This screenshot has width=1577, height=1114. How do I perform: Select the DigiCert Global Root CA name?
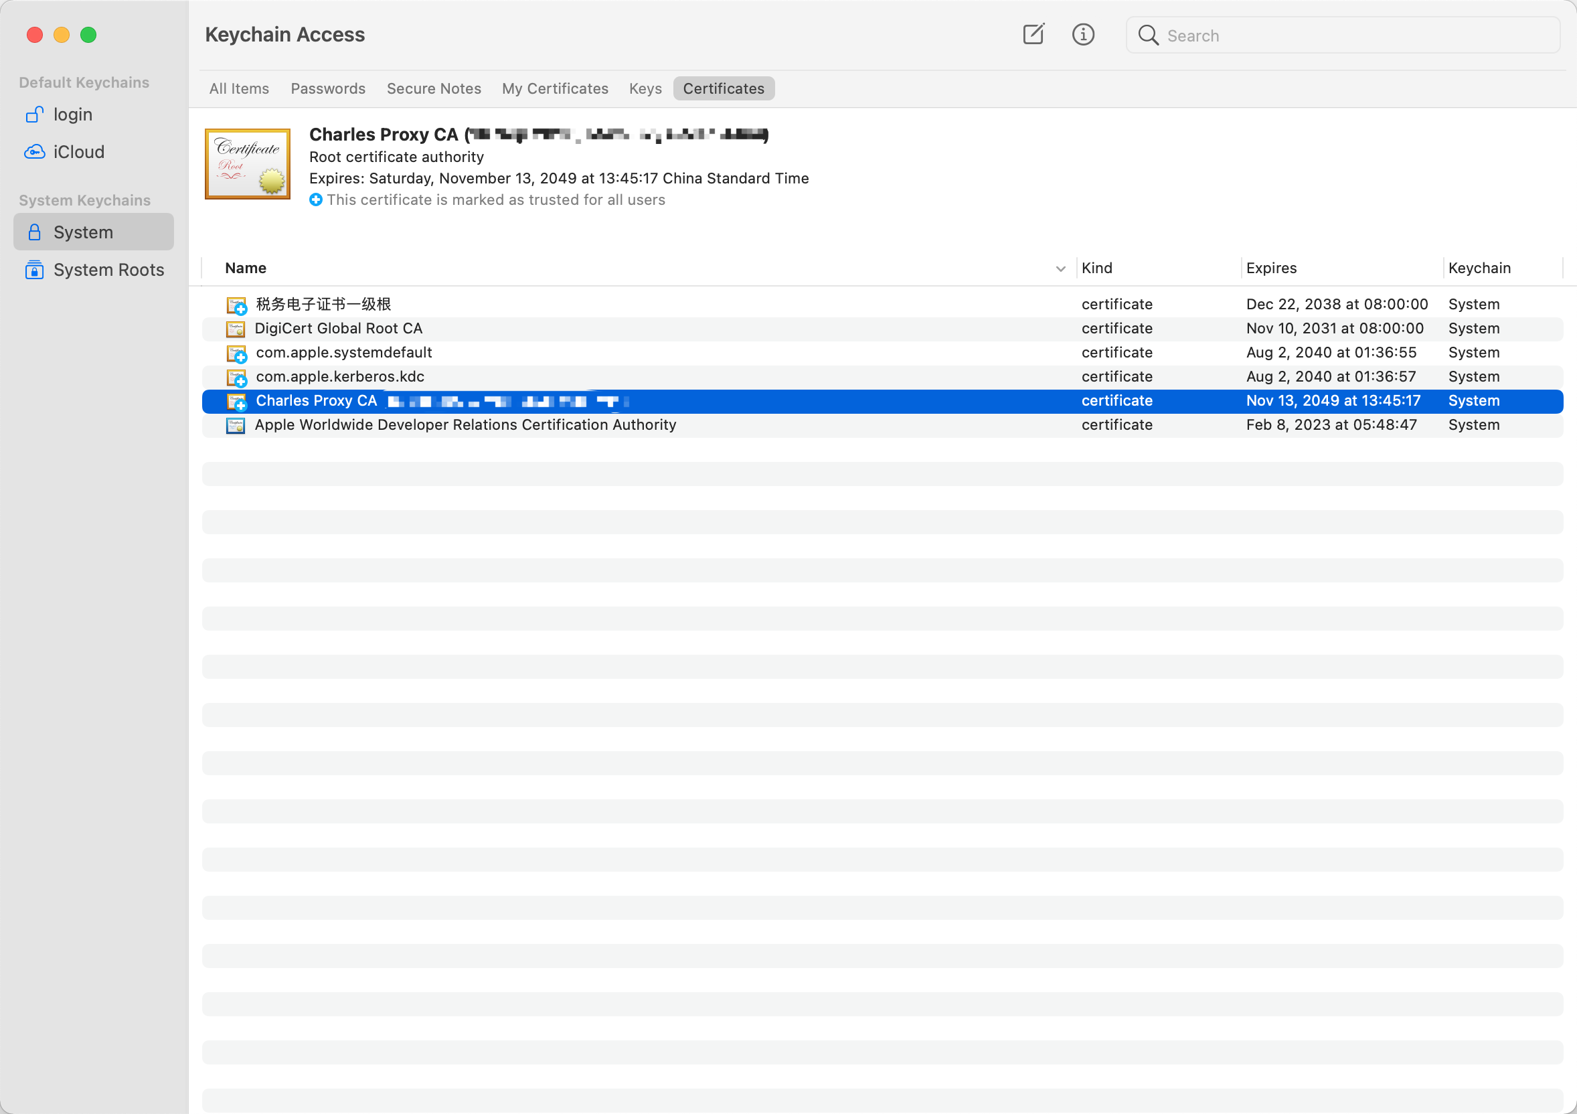click(x=338, y=328)
